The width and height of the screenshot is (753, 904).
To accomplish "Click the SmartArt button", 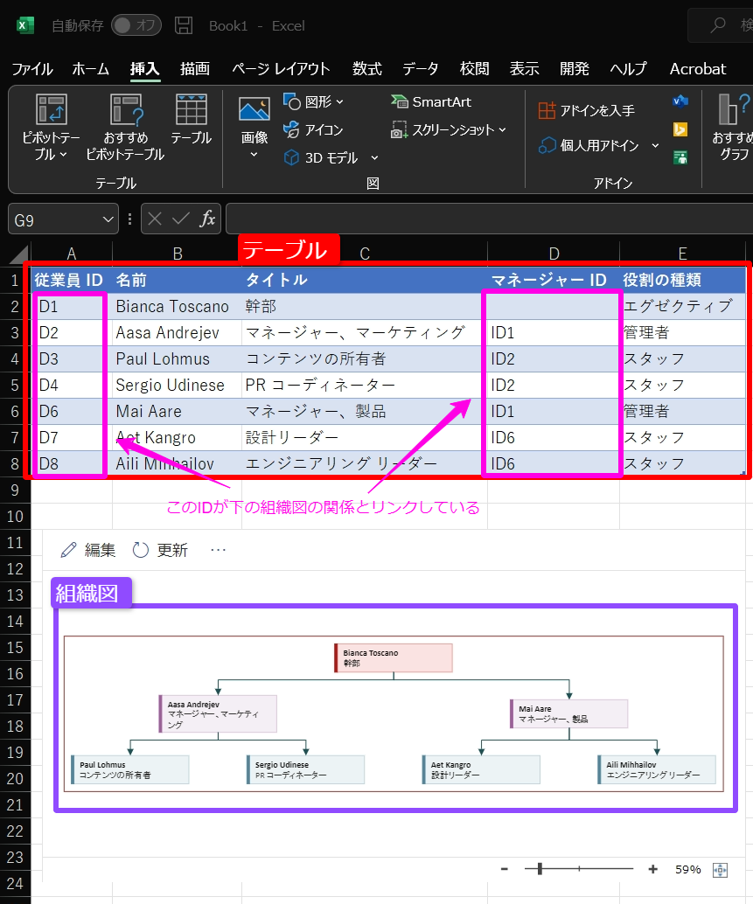I will pyautogui.click(x=431, y=102).
